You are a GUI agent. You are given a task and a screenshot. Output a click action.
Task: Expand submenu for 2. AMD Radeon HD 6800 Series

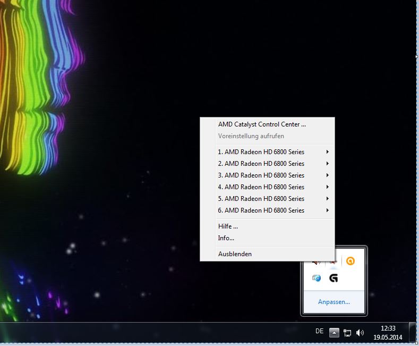click(267, 164)
